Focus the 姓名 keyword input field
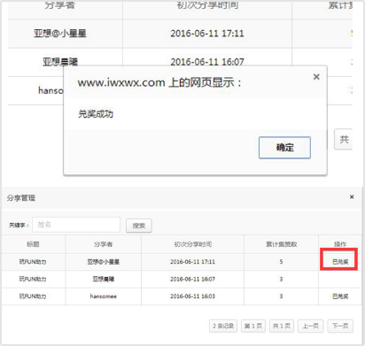The height and width of the screenshot is (346, 365). click(x=76, y=225)
